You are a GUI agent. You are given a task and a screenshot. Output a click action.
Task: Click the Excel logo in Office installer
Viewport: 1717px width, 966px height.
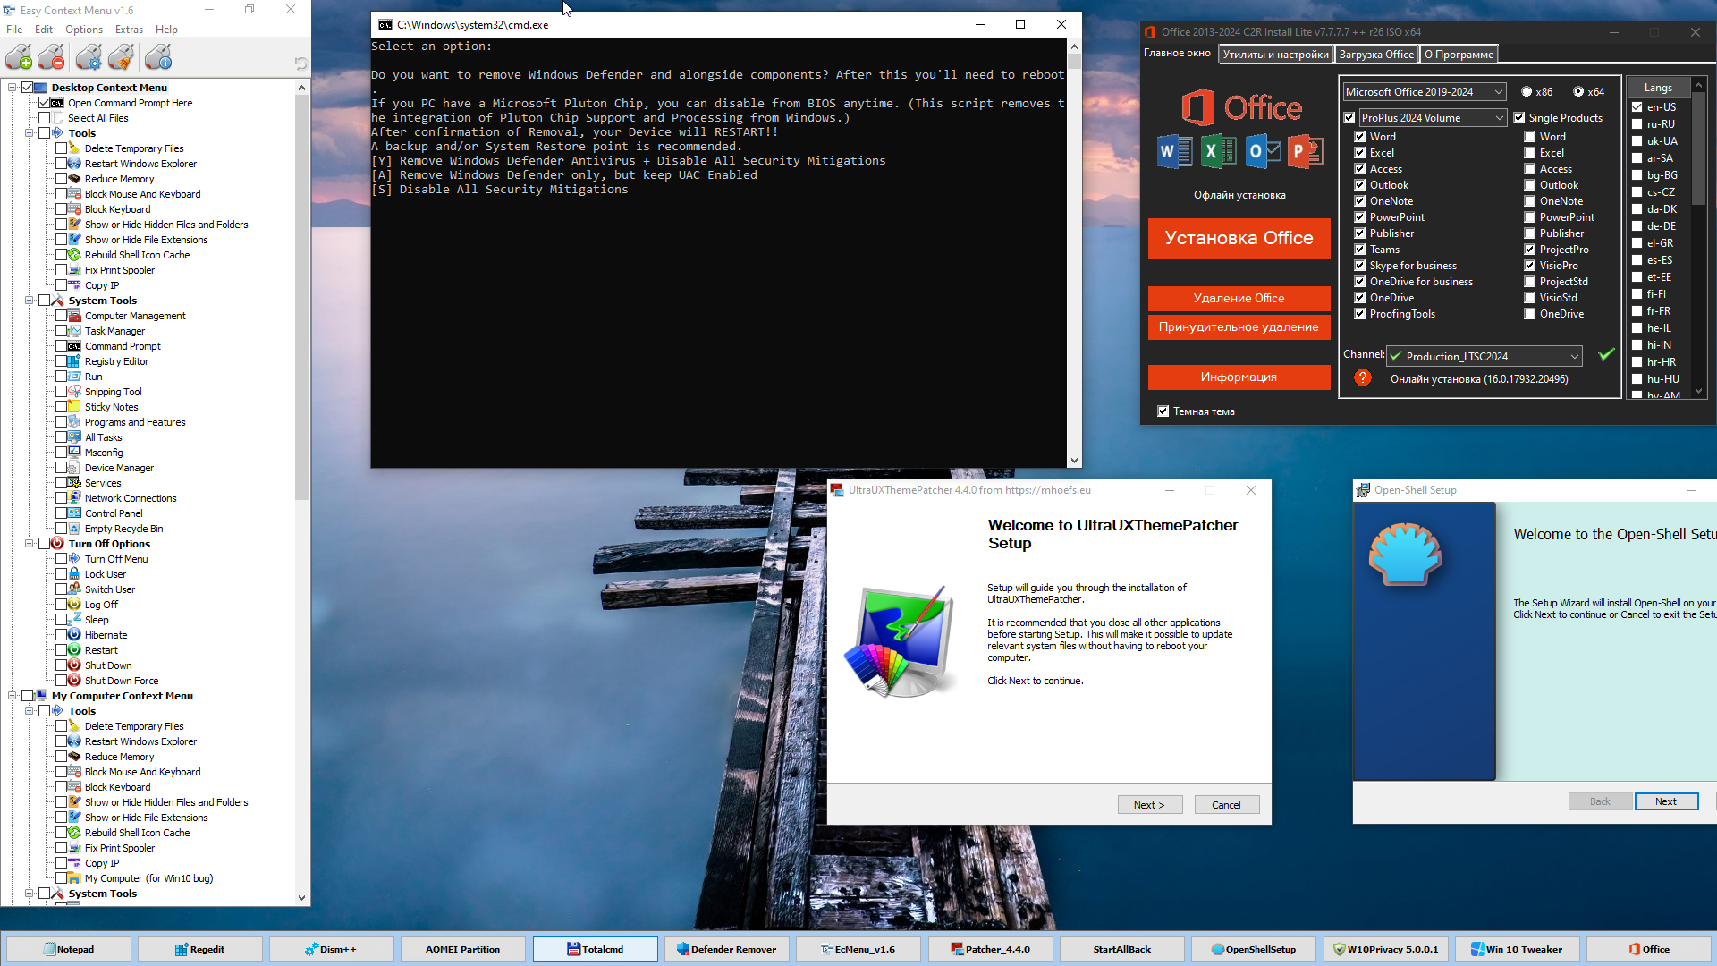point(1217,152)
